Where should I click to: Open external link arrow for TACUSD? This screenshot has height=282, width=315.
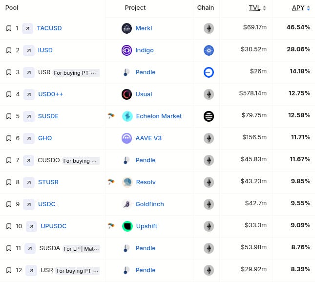click(27, 28)
